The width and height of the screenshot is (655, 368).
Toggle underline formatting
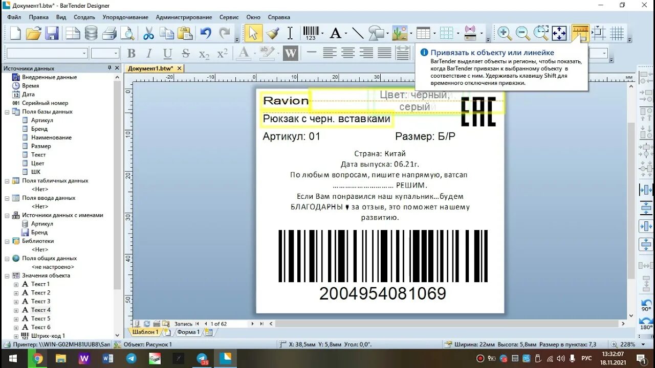click(x=167, y=53)
